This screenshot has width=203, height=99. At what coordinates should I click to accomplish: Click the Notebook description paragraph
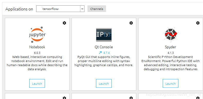(37, 63)
